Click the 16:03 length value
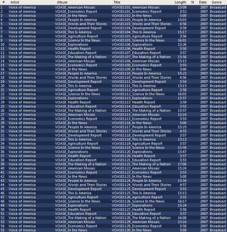The height and width of the screenshot is (232, 227). click(x=182, y=94)
